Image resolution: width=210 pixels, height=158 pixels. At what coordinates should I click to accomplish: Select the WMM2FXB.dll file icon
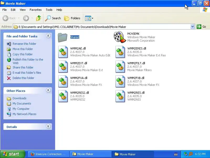(120, 81)
